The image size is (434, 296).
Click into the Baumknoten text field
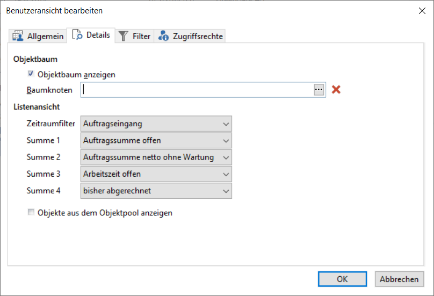[x=197, y=90]
